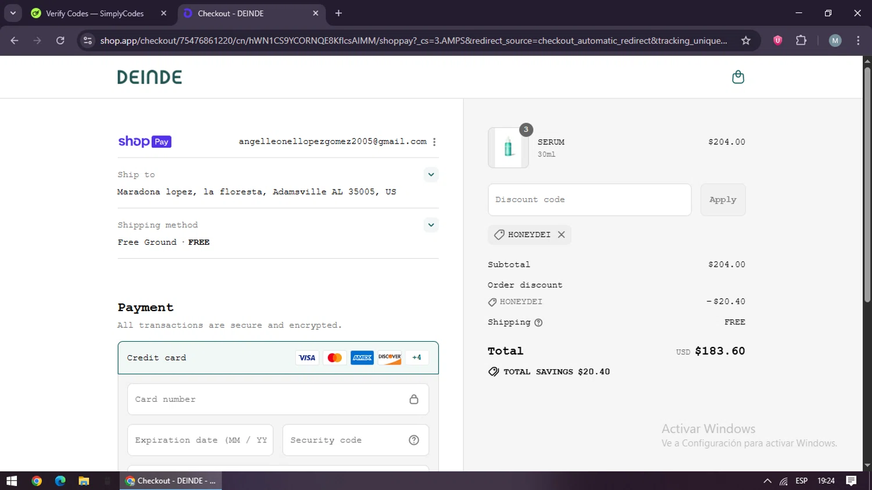
Task: Select Checkout - DEINDE taskbar window button
Action: pyautogui.click(x=171, y=481)
